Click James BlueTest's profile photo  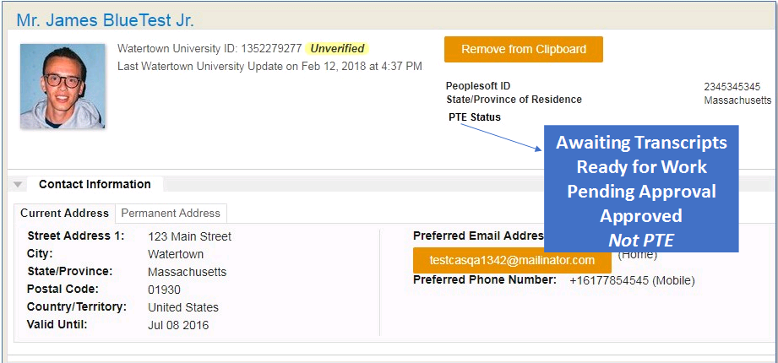(x=63, y=86)
